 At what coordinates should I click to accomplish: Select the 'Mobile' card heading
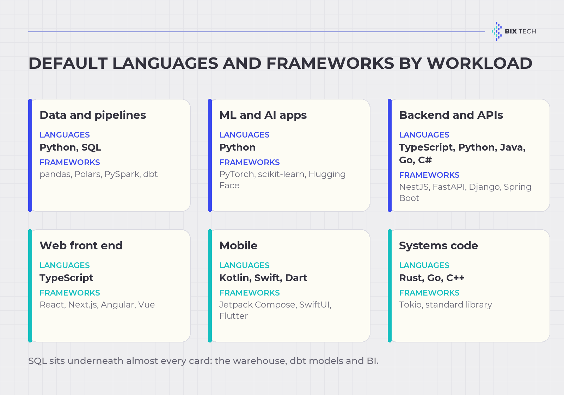(238, 246)
